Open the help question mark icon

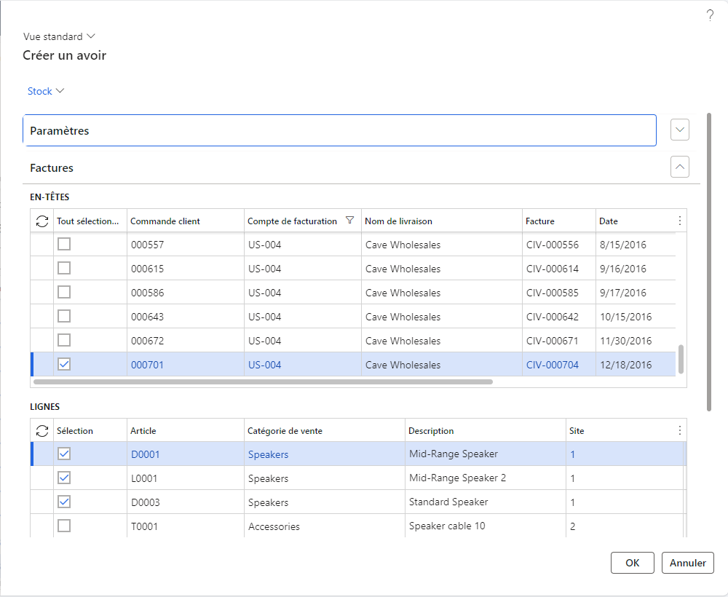click(710, 16)
